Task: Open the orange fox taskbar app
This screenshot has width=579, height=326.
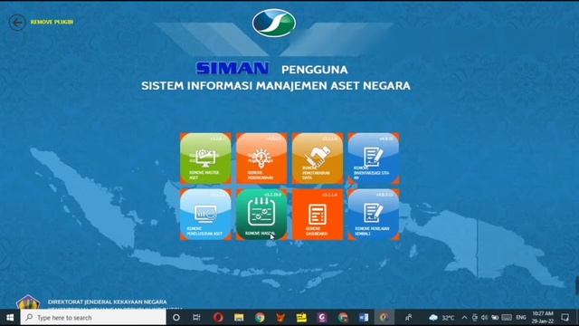Action: coord(280,318)
